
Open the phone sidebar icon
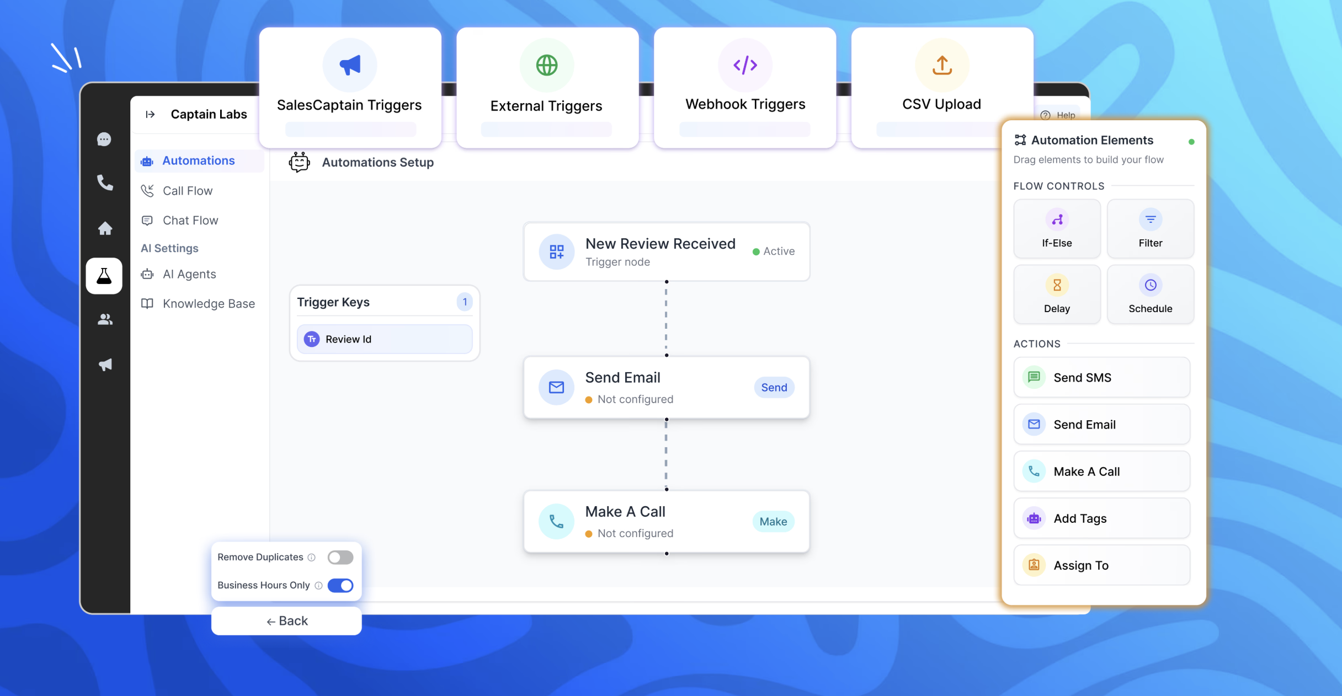pos(105,183)
